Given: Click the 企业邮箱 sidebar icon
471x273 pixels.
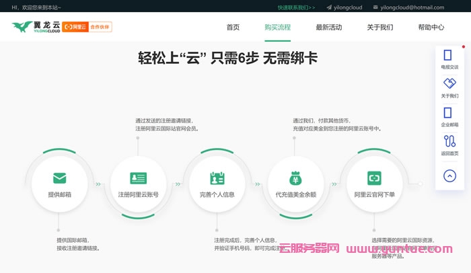Looking at the screenshot, I should click(x=447, y=113).
